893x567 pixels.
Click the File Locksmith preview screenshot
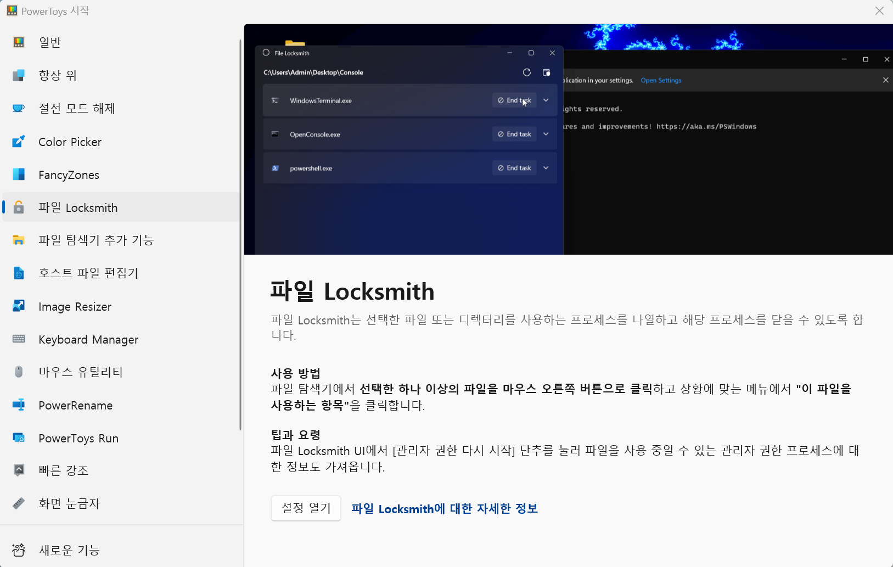click(569, 139)
